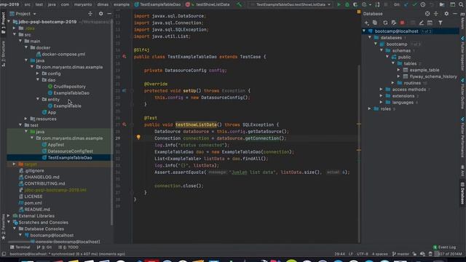
Task: Run with coverage icon in toolbar
Action: (355, 4)
